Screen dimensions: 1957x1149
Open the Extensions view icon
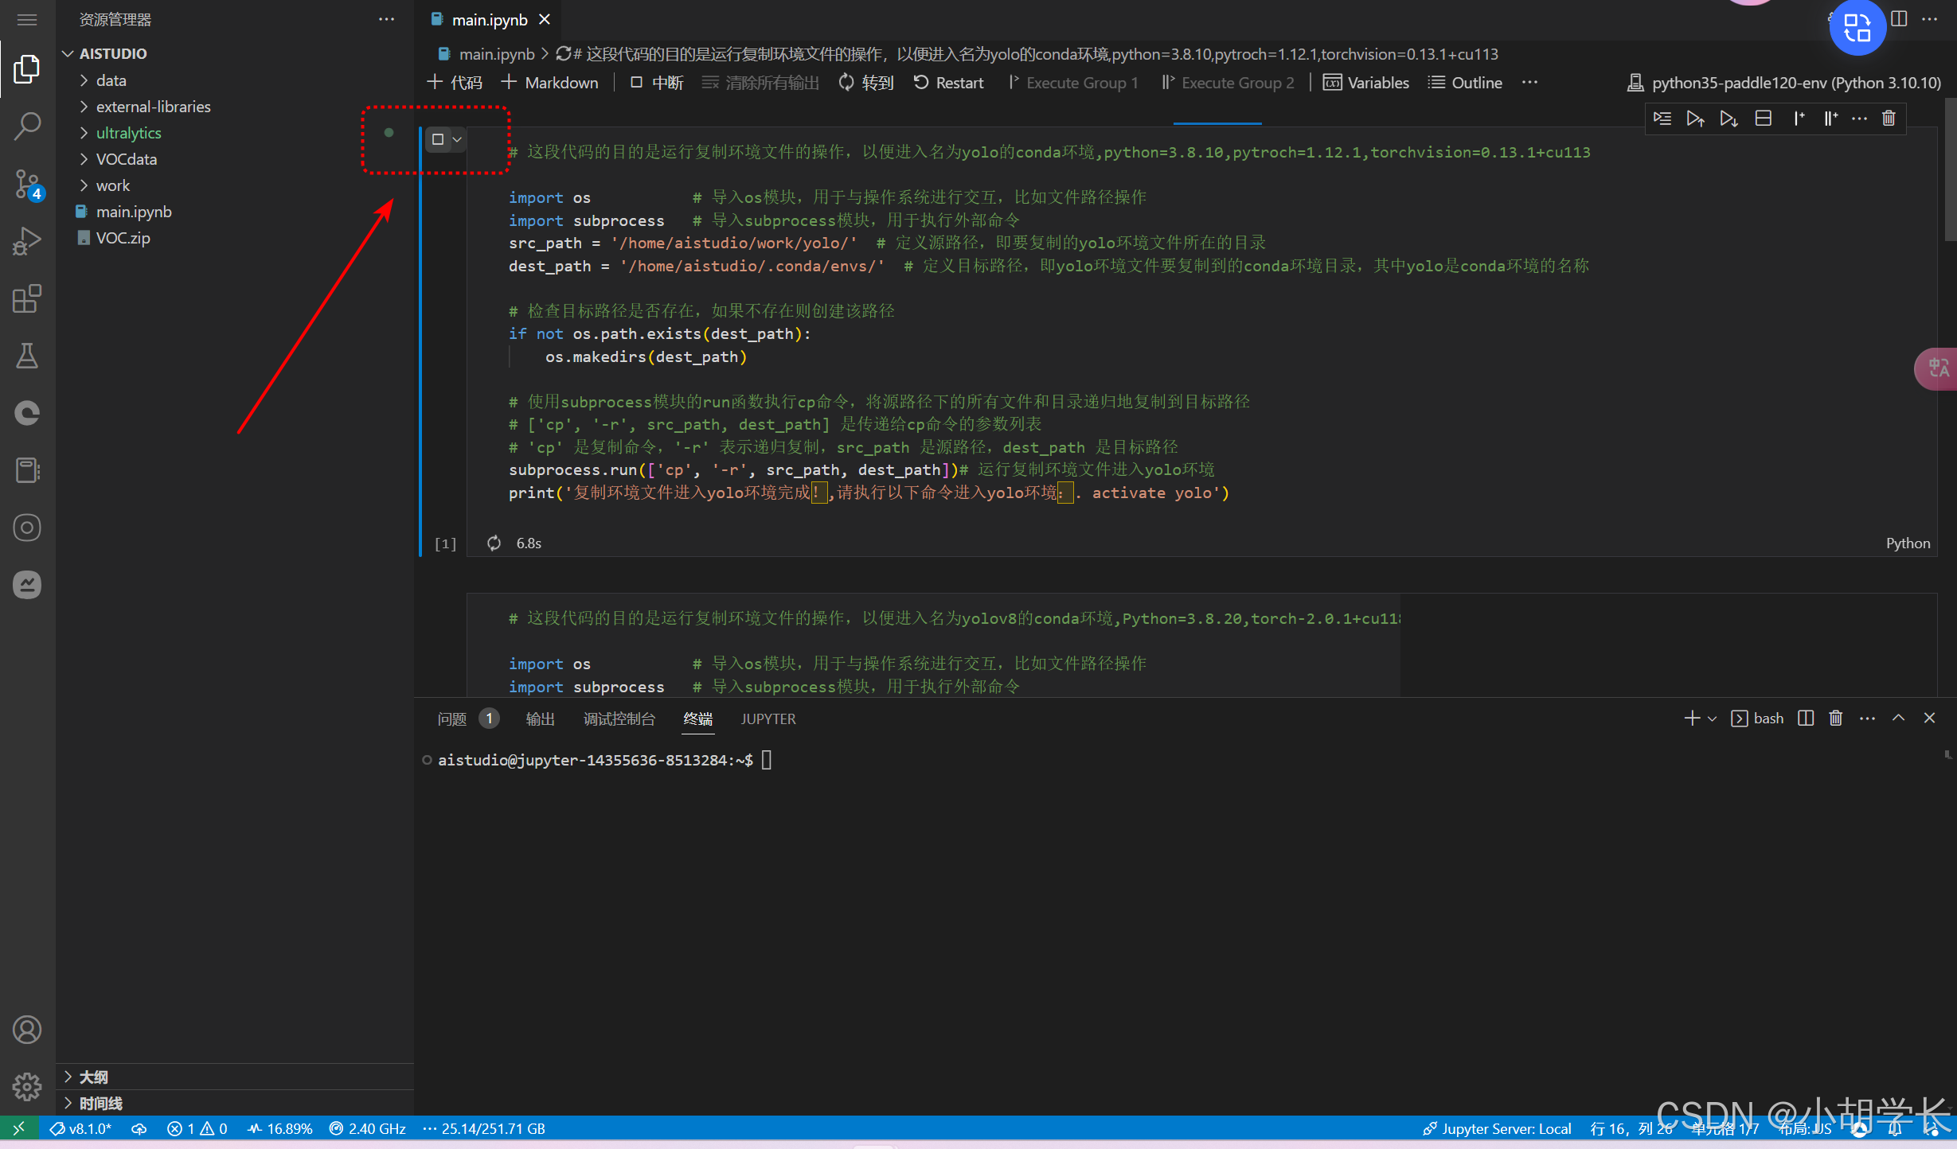tap(27, 299)
